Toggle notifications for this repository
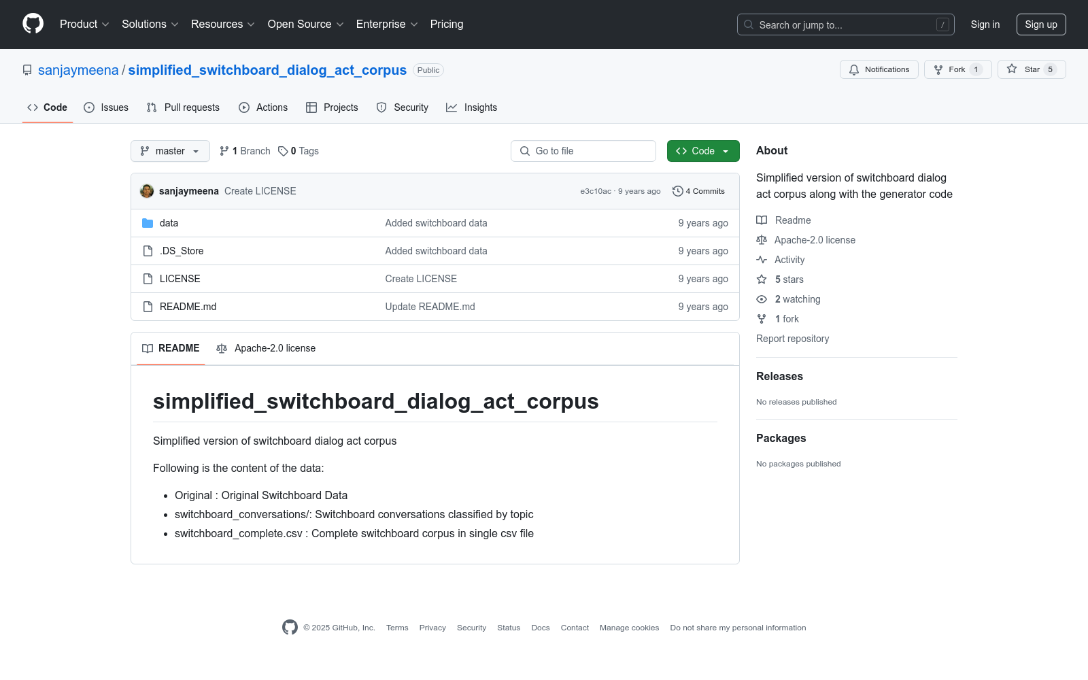 (x=879, y=69)
